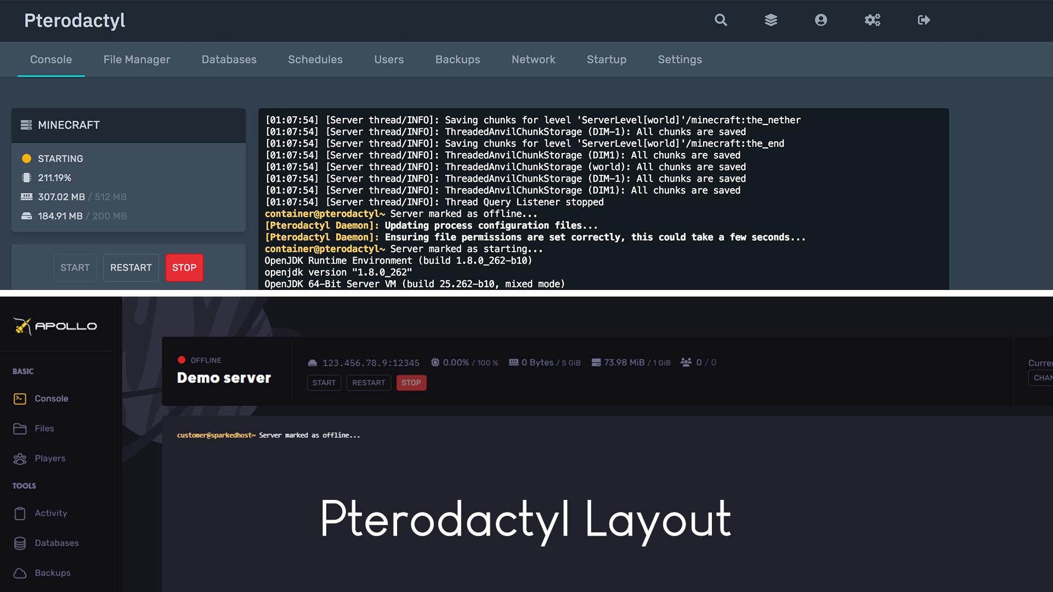
Task: Open the server list layers icon
Action: [771, 20]
